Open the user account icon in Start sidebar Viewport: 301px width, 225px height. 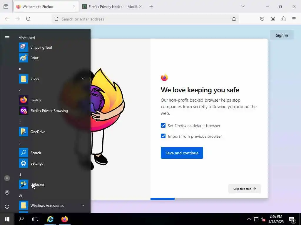[x=7, y=178]
